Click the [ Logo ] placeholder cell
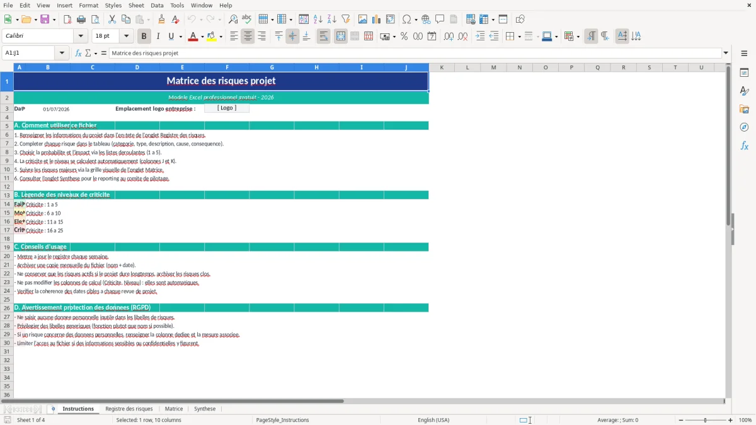Image resolution: width=756 pixels, height=425 pixels. click(227, 108)
